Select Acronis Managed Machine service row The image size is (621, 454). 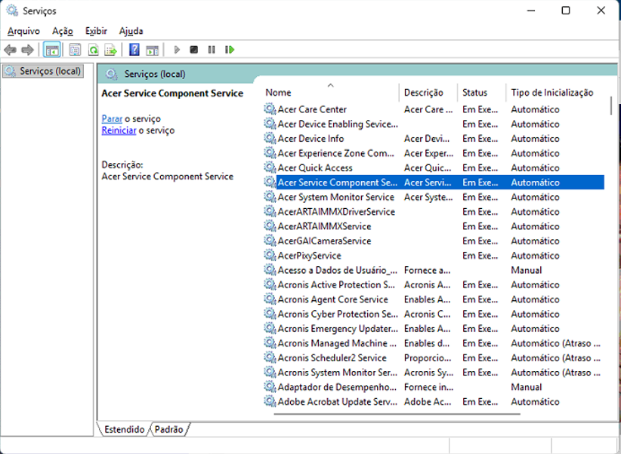pos(434,343)
